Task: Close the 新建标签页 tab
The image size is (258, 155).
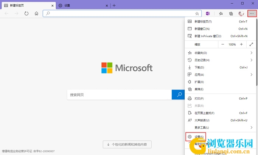Action: coord(52,6)
